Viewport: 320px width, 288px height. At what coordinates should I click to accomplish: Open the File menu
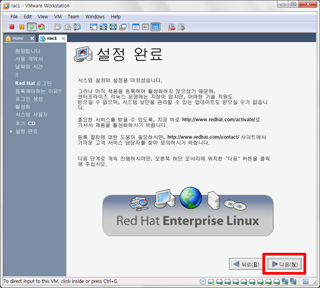point(14,17)
